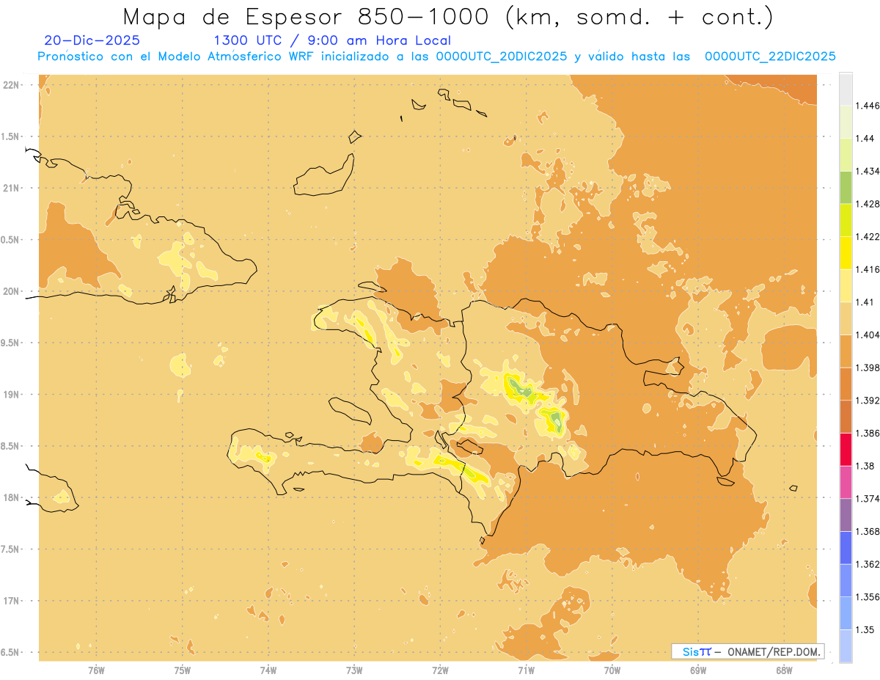The width and height of the screenshot is (880, 680).
Task: Click the '69W' longitude label
Action: point(698,670)
